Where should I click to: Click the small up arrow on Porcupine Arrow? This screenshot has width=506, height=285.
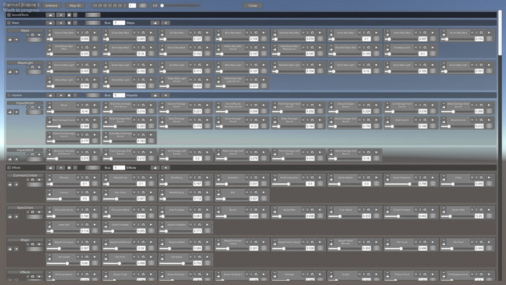pyautogui.click(x=49, y=208)
